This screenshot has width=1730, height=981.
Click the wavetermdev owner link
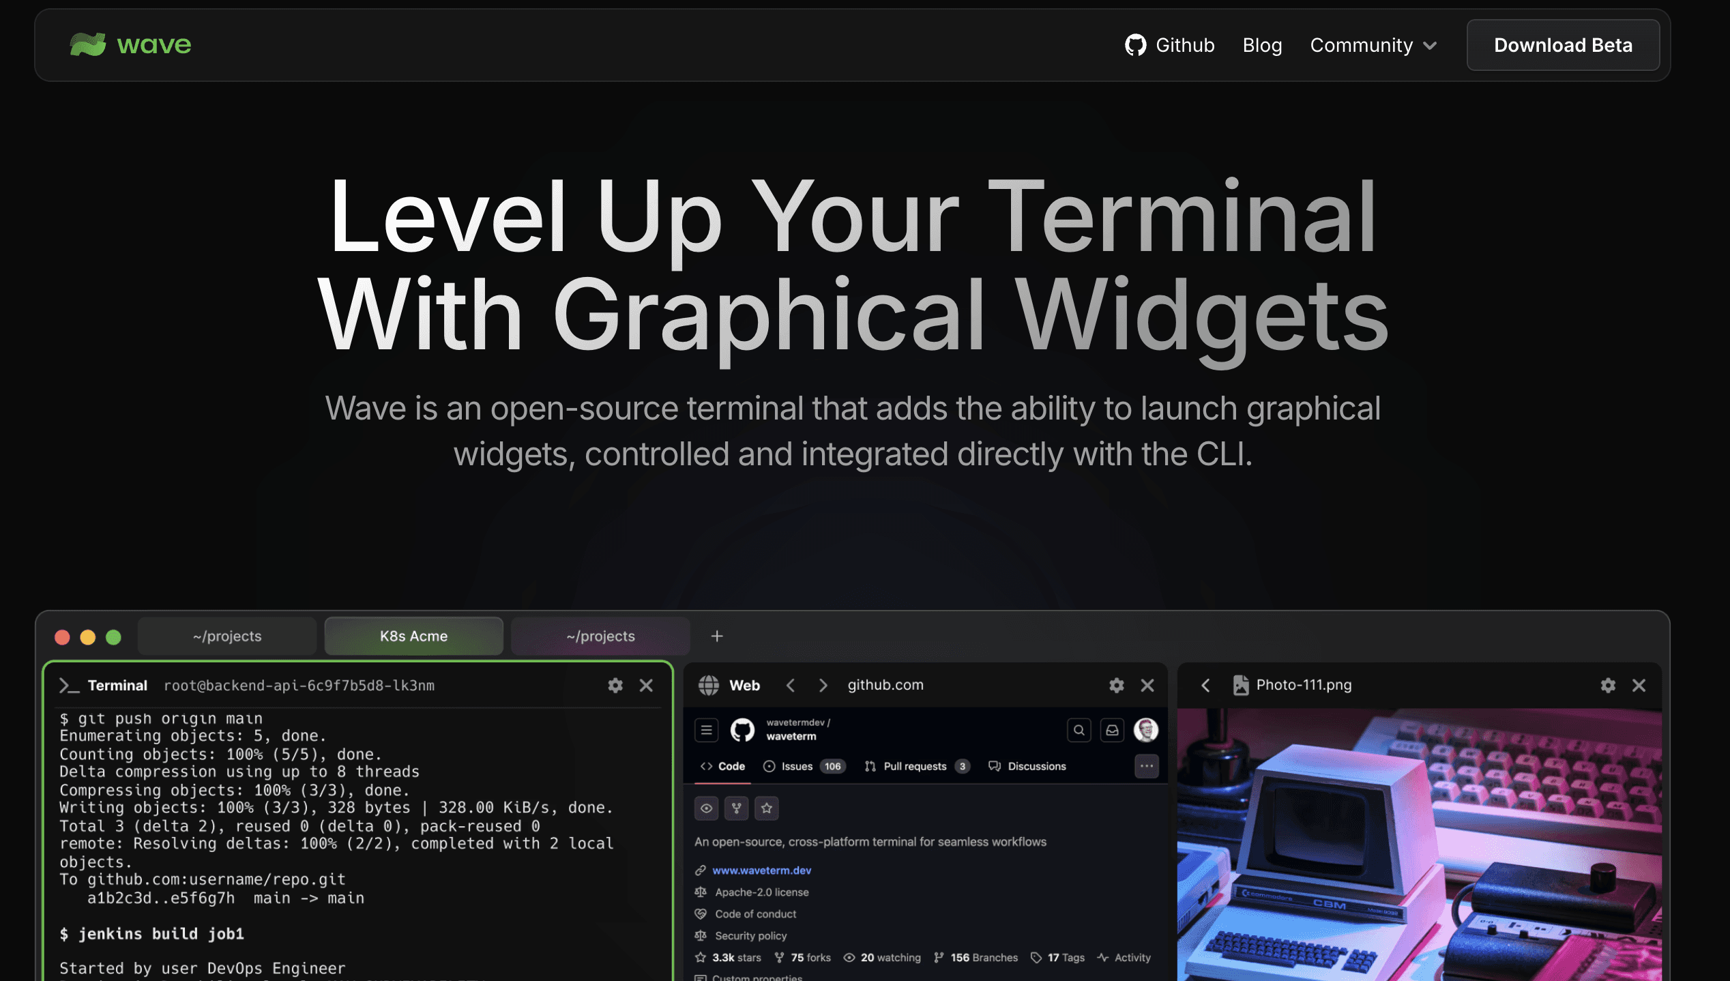pos(795,722)
